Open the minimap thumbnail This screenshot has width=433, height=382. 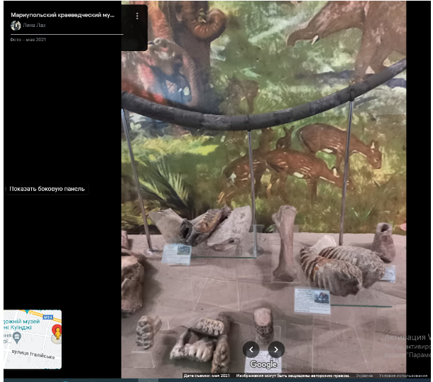tap(32, 339)
